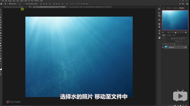Pick the Type tool

click(1, 51)
